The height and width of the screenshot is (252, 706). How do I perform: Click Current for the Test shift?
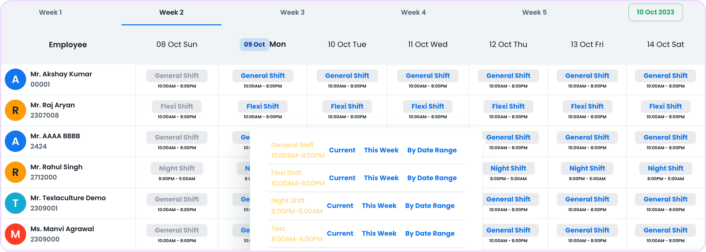[x=340, y=233]
